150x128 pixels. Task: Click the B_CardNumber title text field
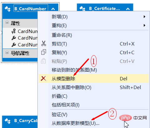pyautogui.click(x=31, y=9)
